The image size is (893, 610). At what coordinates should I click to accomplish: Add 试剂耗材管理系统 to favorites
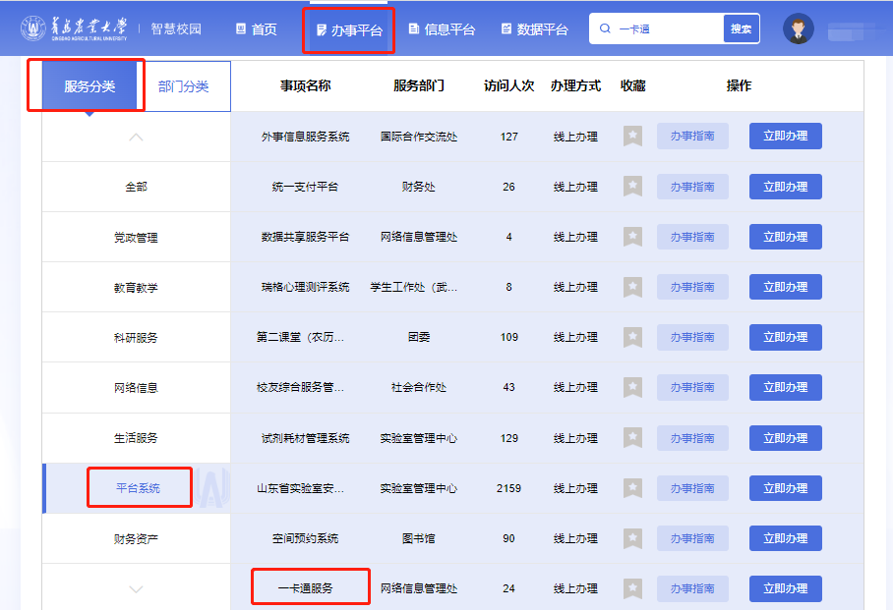click(632, 438)
